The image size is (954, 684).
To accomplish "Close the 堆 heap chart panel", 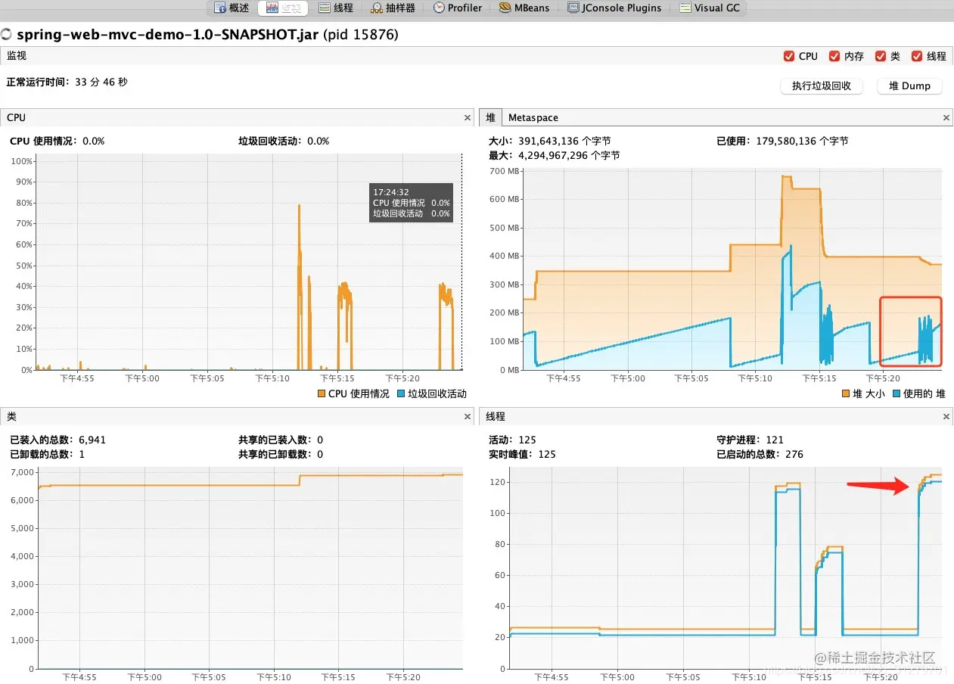I will 946,118.
